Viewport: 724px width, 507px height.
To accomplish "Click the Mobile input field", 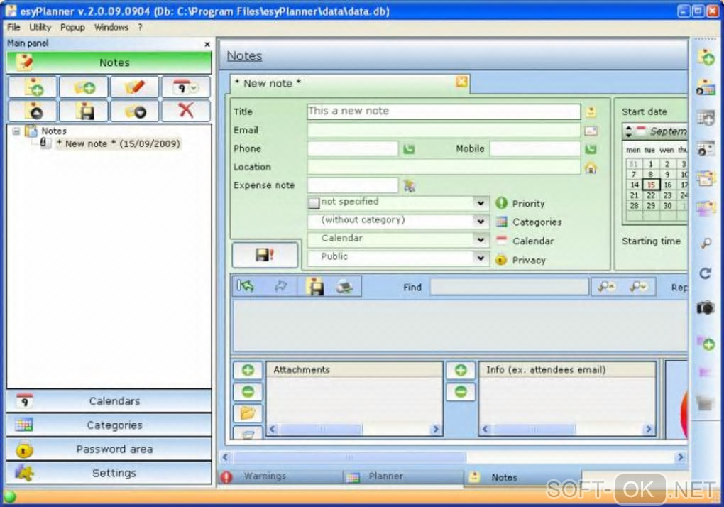I will tap(534, 148).
